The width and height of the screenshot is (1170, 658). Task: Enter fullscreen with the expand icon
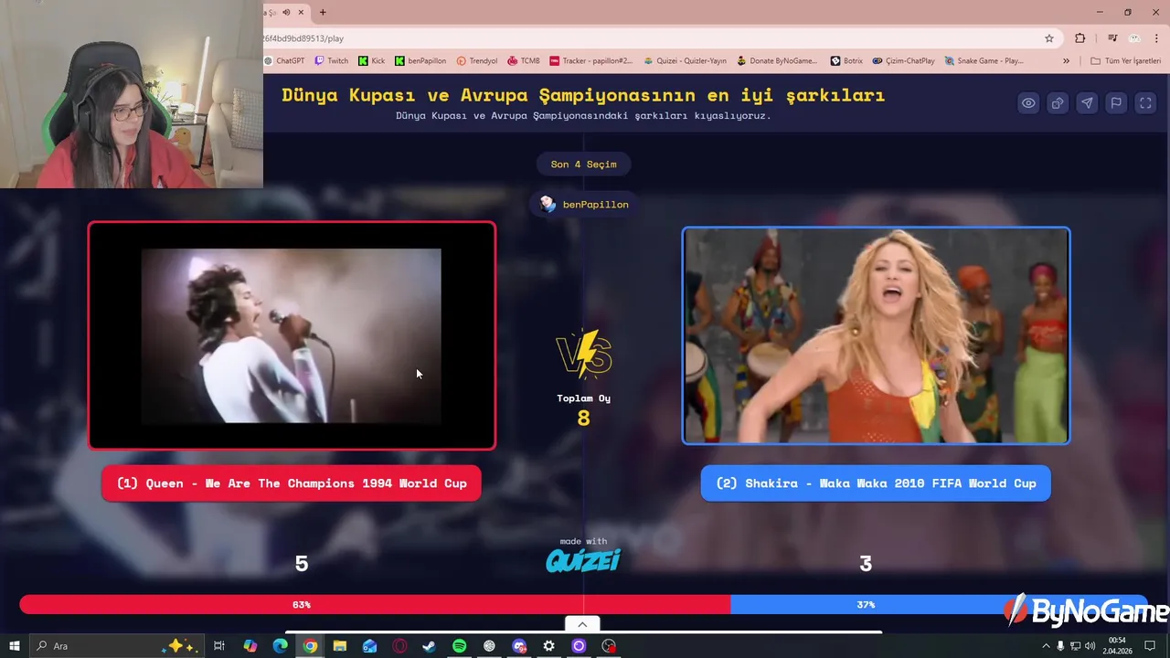1145,103
